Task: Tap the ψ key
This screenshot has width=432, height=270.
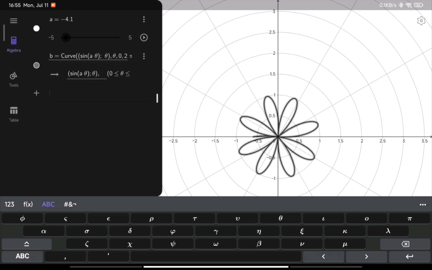Action: [x=173, y=244]
